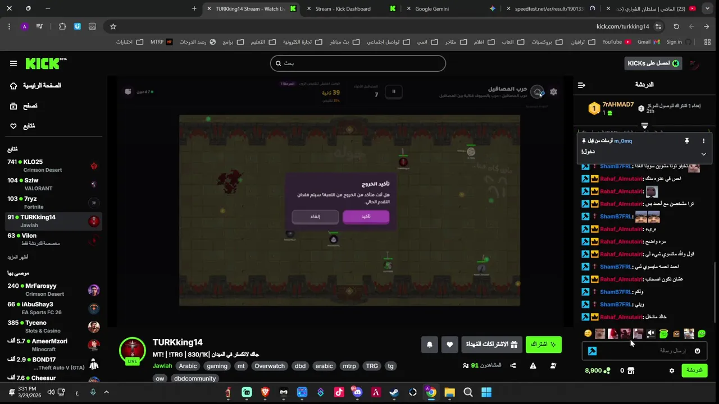
Task: Open AmeerMzori Minecraft channel
Action: coord(53,345)
